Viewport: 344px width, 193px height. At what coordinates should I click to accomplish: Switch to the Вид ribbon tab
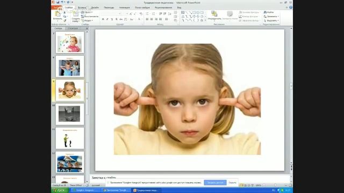(179, 8)
